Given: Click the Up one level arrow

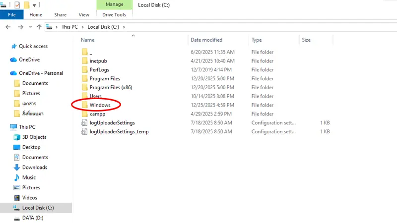Looking at the screenshot, I should pyautogui.click(x=39, y=27).
